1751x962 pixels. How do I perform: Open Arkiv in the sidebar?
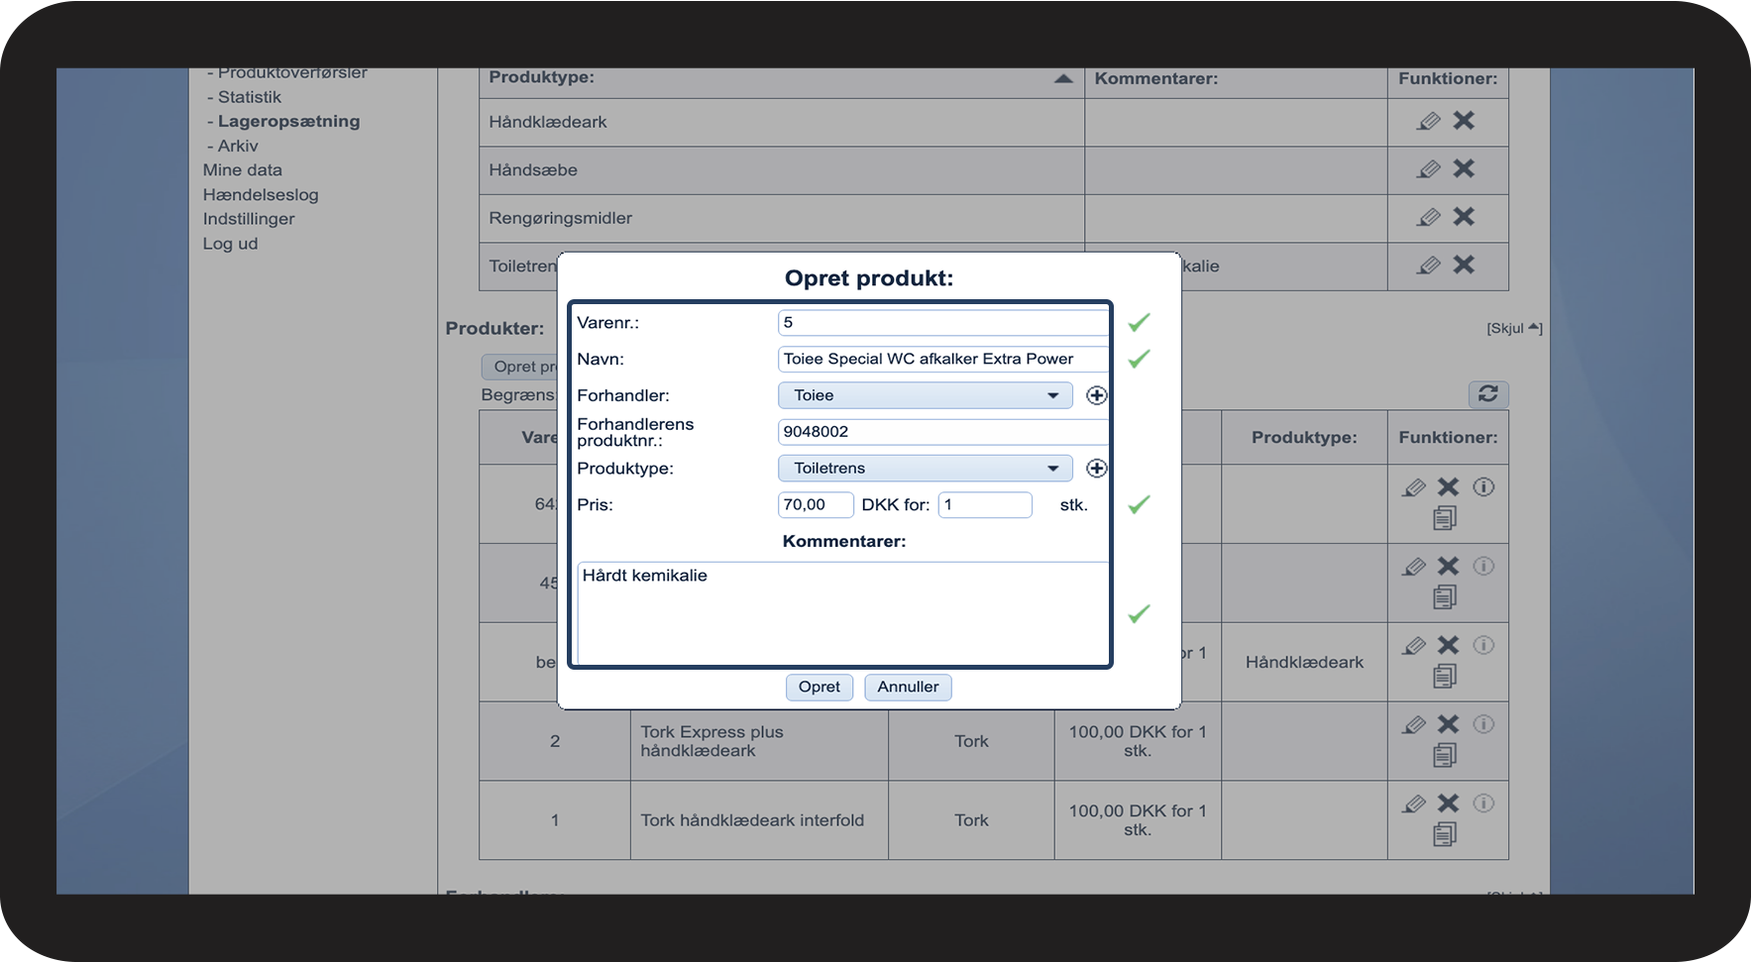(x=238, y=146)
